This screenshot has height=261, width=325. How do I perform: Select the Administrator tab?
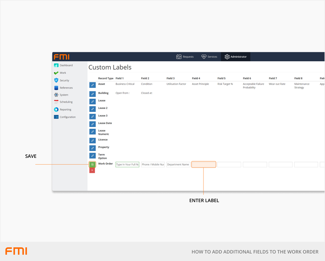point(236,57)
